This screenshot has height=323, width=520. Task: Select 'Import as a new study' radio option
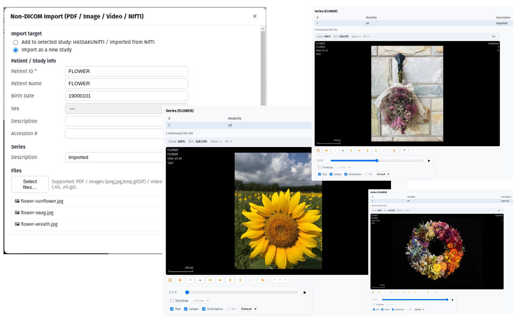[x=16, y=50]
